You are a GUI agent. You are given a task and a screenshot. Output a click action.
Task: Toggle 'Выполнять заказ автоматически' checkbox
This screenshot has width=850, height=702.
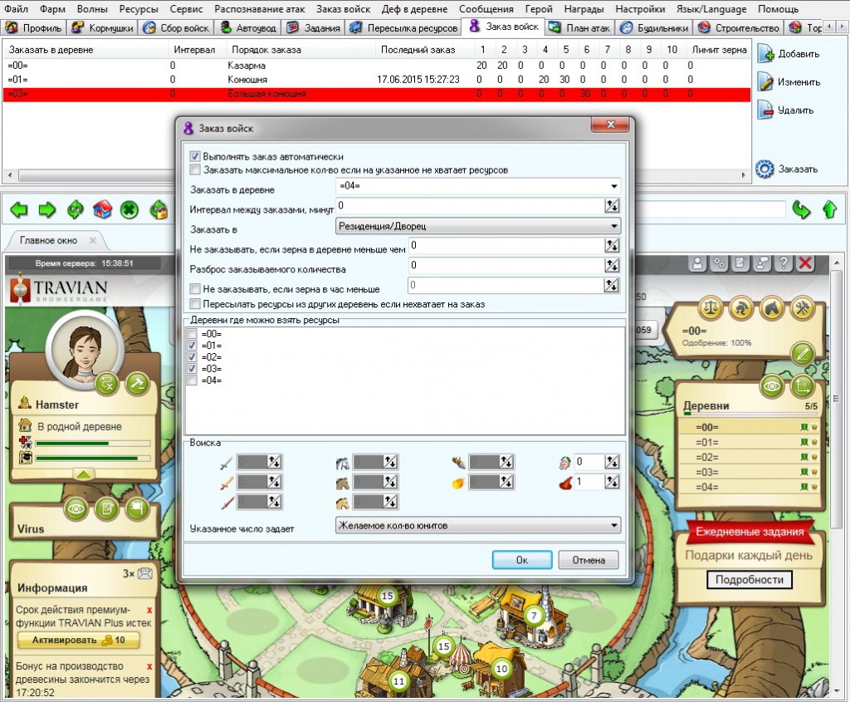tap(195, 156)
